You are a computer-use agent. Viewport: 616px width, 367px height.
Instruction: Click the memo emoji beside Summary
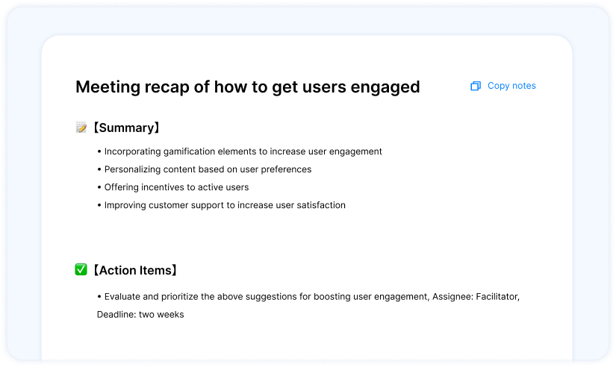point(81,127)
